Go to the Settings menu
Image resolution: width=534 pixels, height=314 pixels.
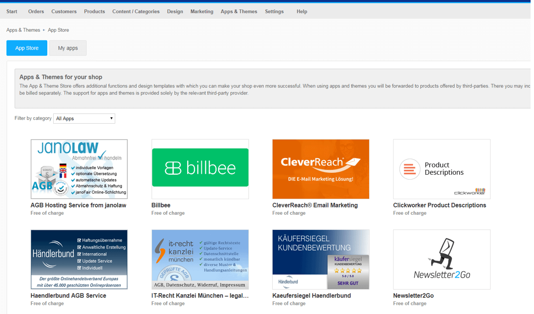pos(274,11)
